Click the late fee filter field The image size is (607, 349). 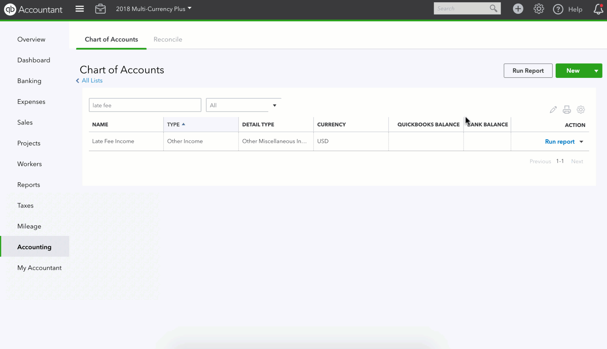tap(144, 105)
